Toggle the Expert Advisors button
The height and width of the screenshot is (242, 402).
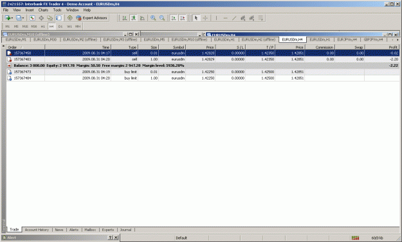click(x=91, y=18)
